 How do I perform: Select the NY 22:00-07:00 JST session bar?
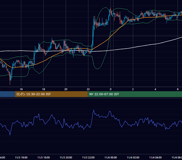pos(135,94)
